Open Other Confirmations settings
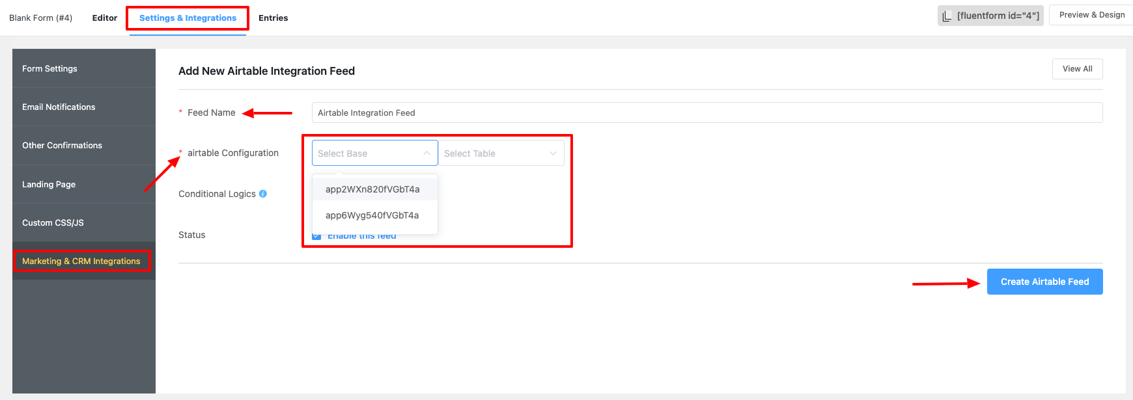The width and height of the screenshot is (1133, 400). click(62, 145)
